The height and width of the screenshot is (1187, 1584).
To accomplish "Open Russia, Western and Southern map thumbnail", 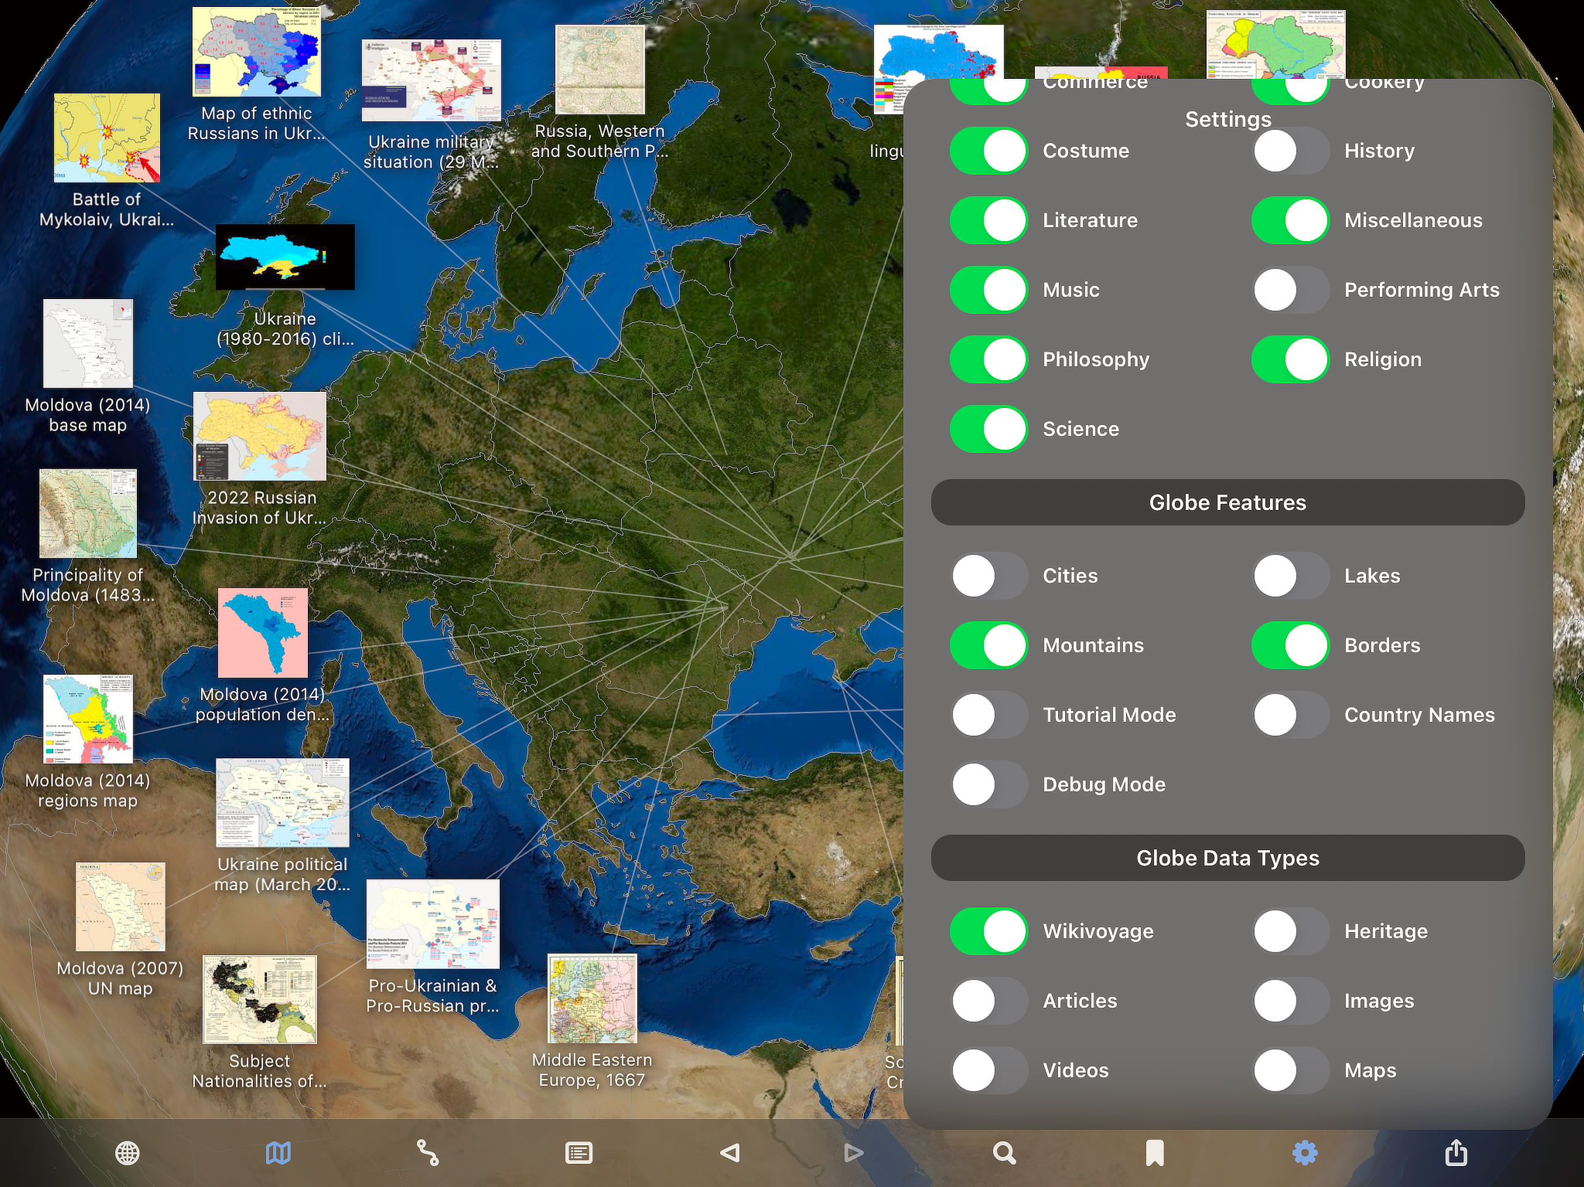I will coord(600,70).
